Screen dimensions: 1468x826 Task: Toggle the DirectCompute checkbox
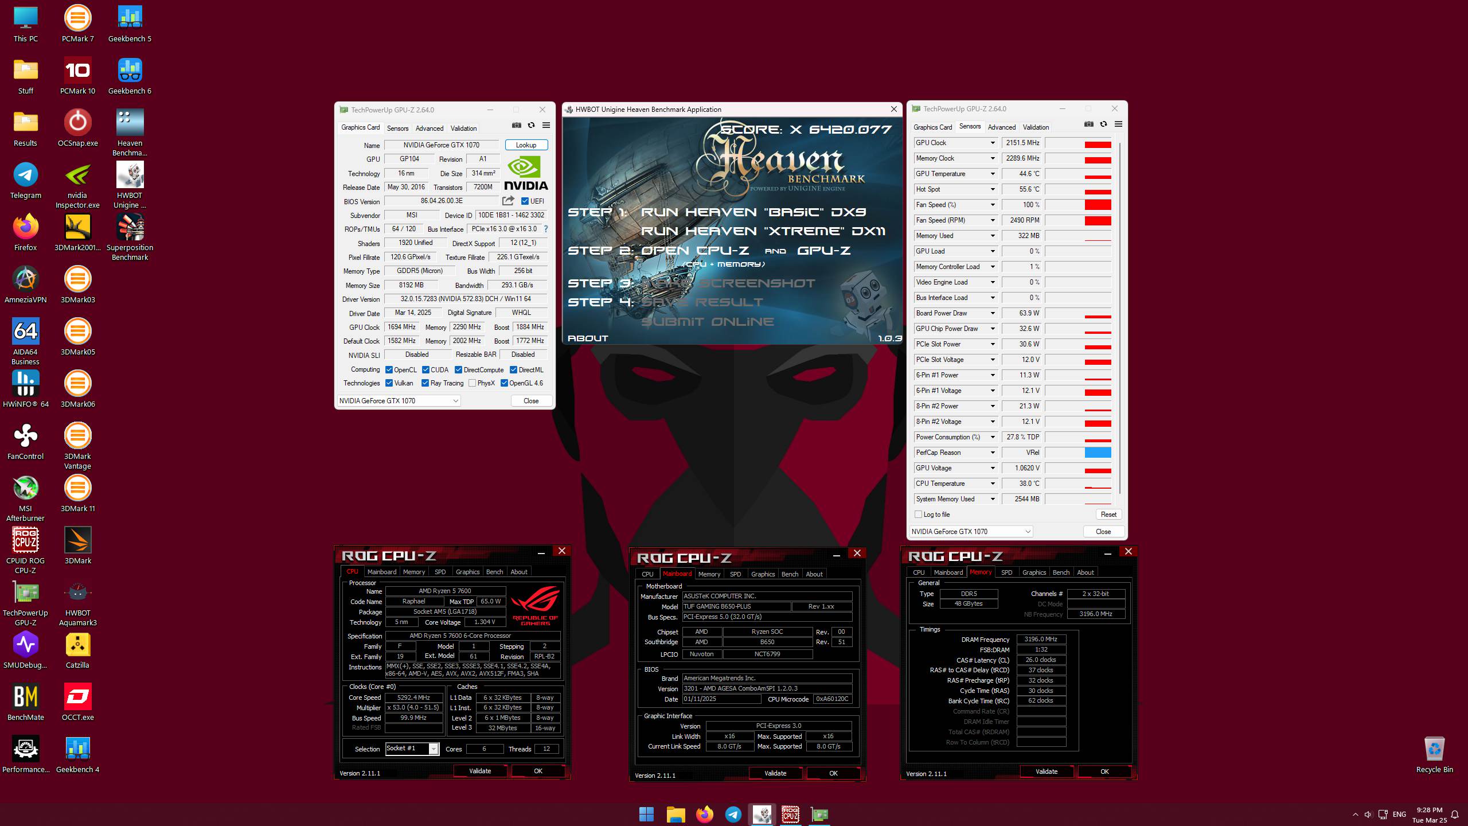pyautogui.click(x=458, y=370)
